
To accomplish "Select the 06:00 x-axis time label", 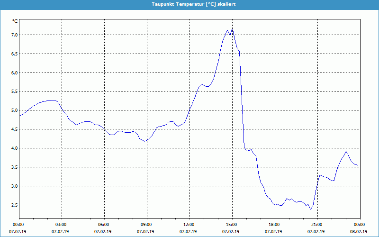I will point(104,225).
